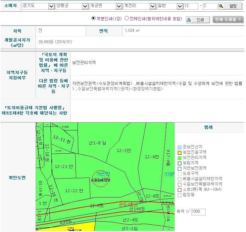
Task: Click parcel 12-3전 on the map
Action: (124, 150)
